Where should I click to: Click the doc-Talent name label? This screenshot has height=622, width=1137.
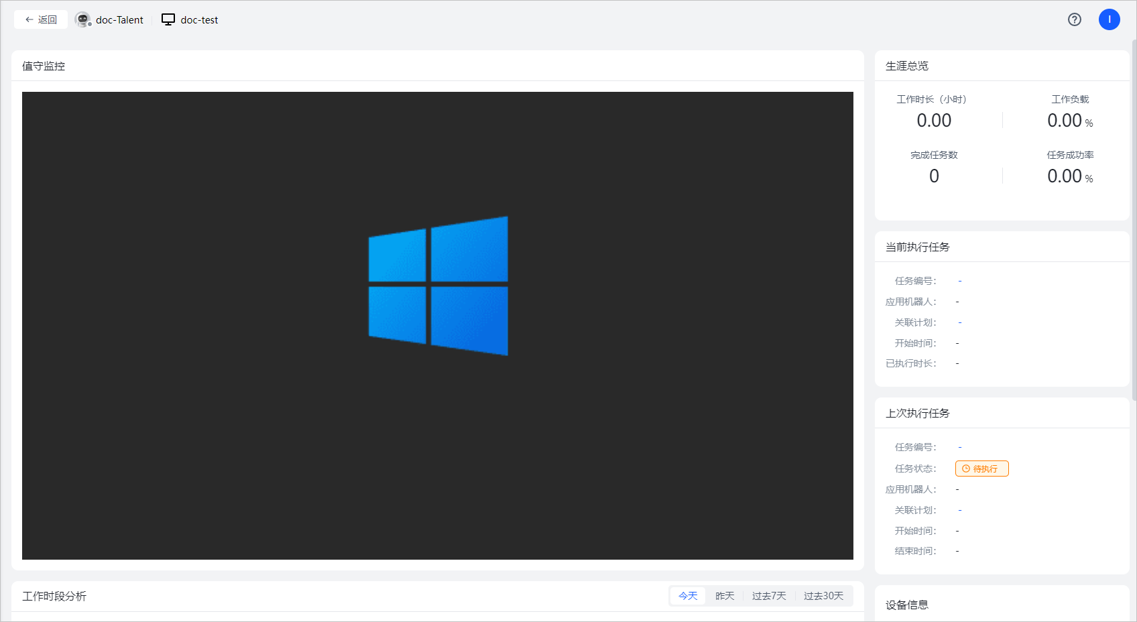[119, 20]
